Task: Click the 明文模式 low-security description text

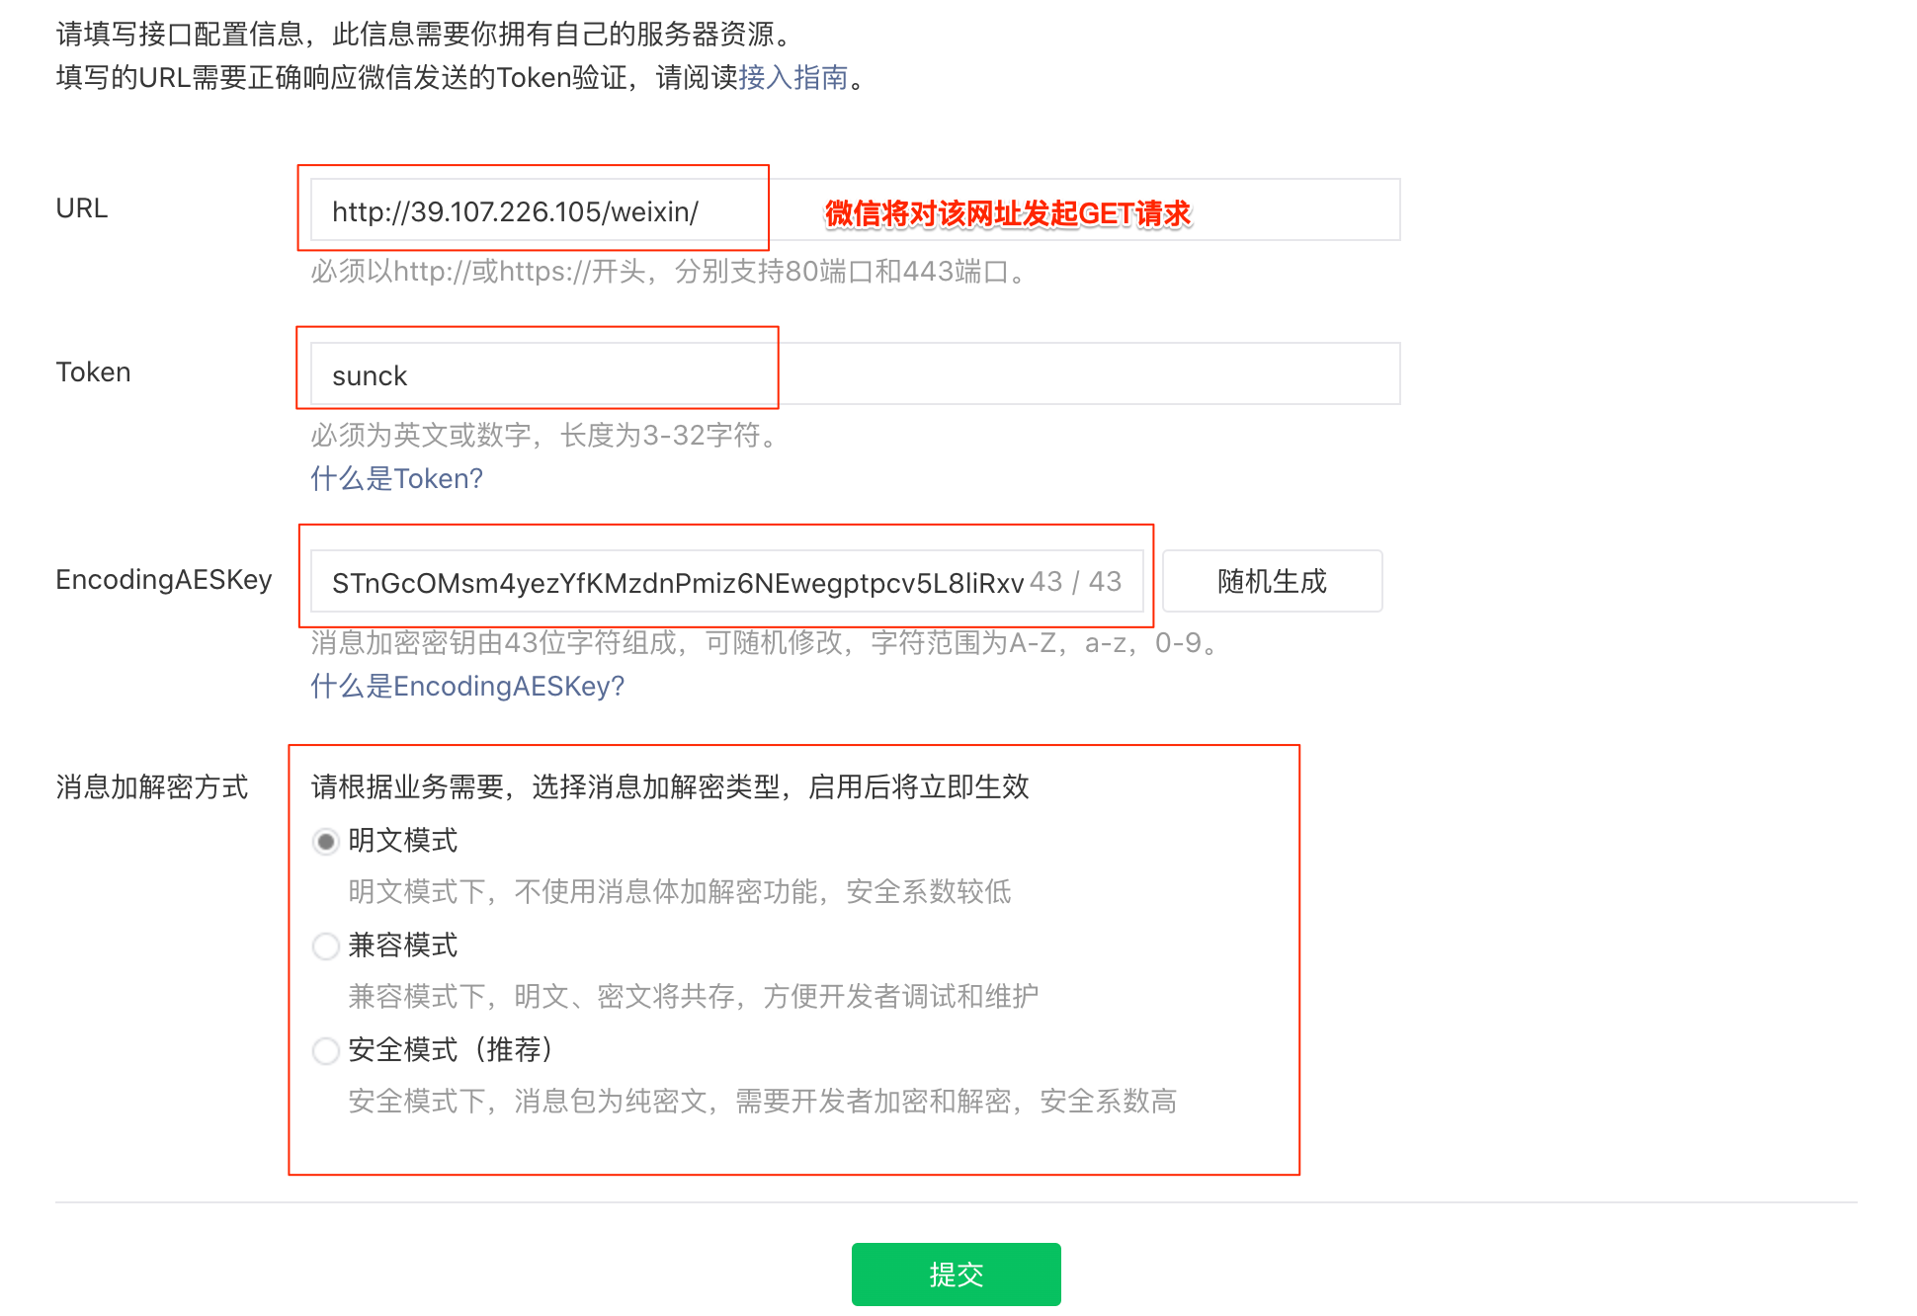Action: point(679,891)
